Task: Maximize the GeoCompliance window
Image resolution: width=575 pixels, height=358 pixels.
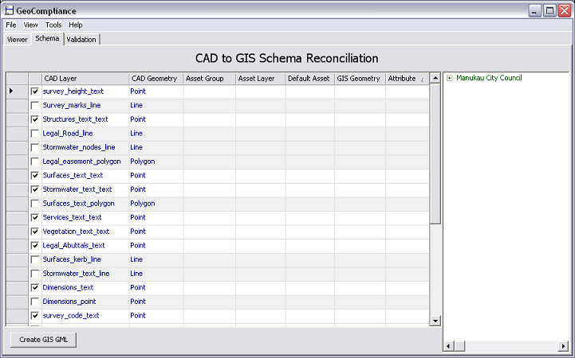Action: (x=549, y=10)
